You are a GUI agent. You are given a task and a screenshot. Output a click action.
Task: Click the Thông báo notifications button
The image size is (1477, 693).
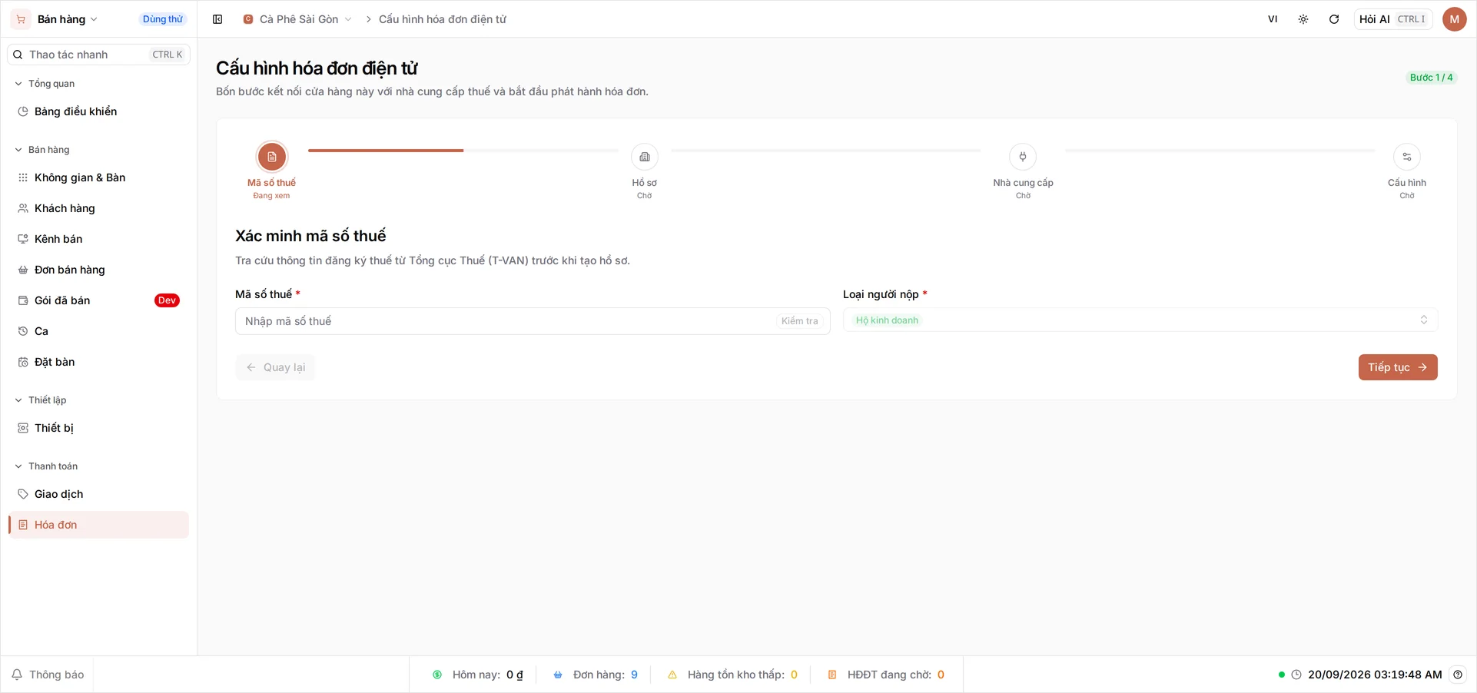point(48,675)
